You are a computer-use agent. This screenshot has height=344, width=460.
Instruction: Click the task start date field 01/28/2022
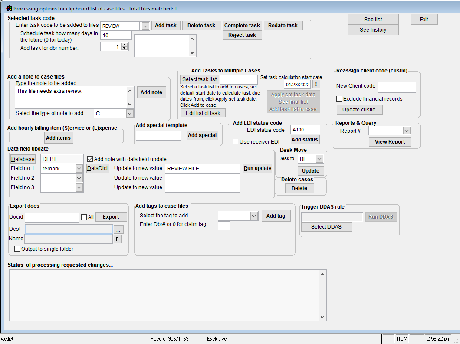coord(297,85)
